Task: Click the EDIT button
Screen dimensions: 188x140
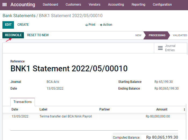Action: [8, 25]
